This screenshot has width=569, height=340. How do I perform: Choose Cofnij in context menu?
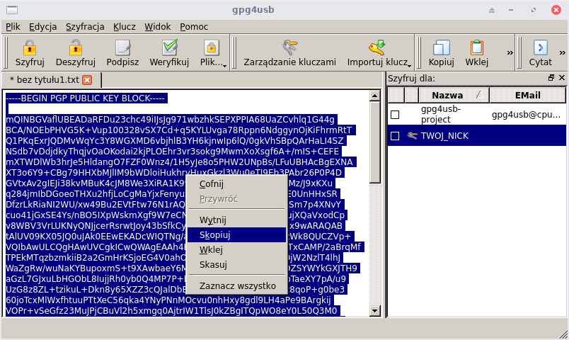tap(236, 184)
